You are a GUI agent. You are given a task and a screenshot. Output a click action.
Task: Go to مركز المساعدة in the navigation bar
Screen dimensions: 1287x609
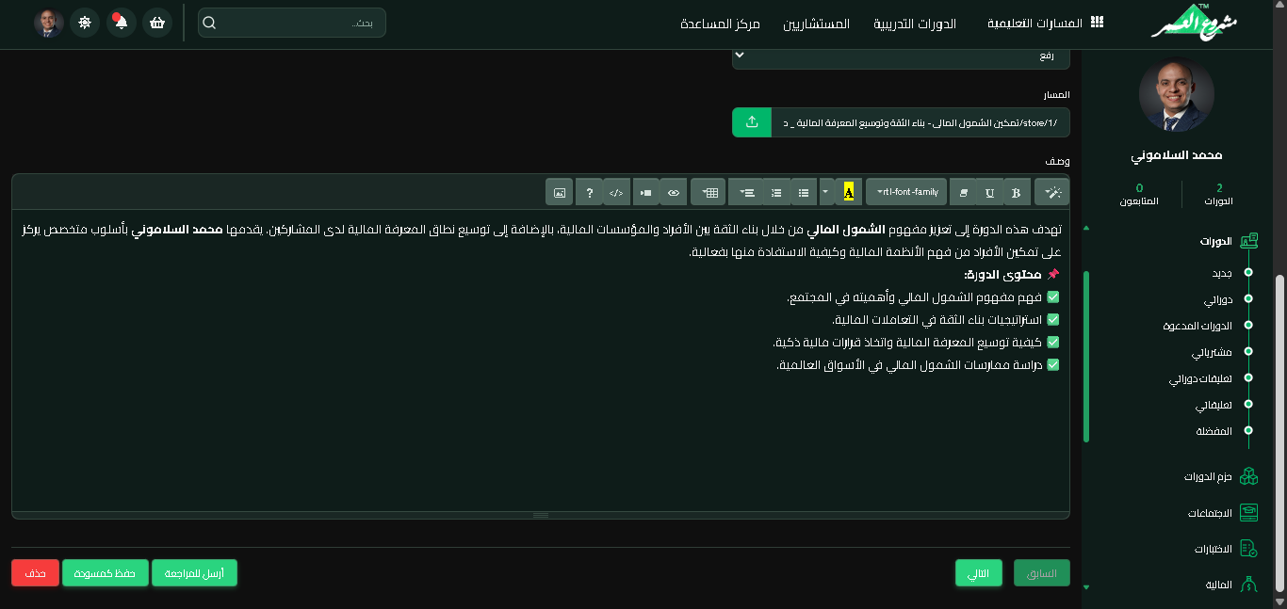(x=720, y=24)
